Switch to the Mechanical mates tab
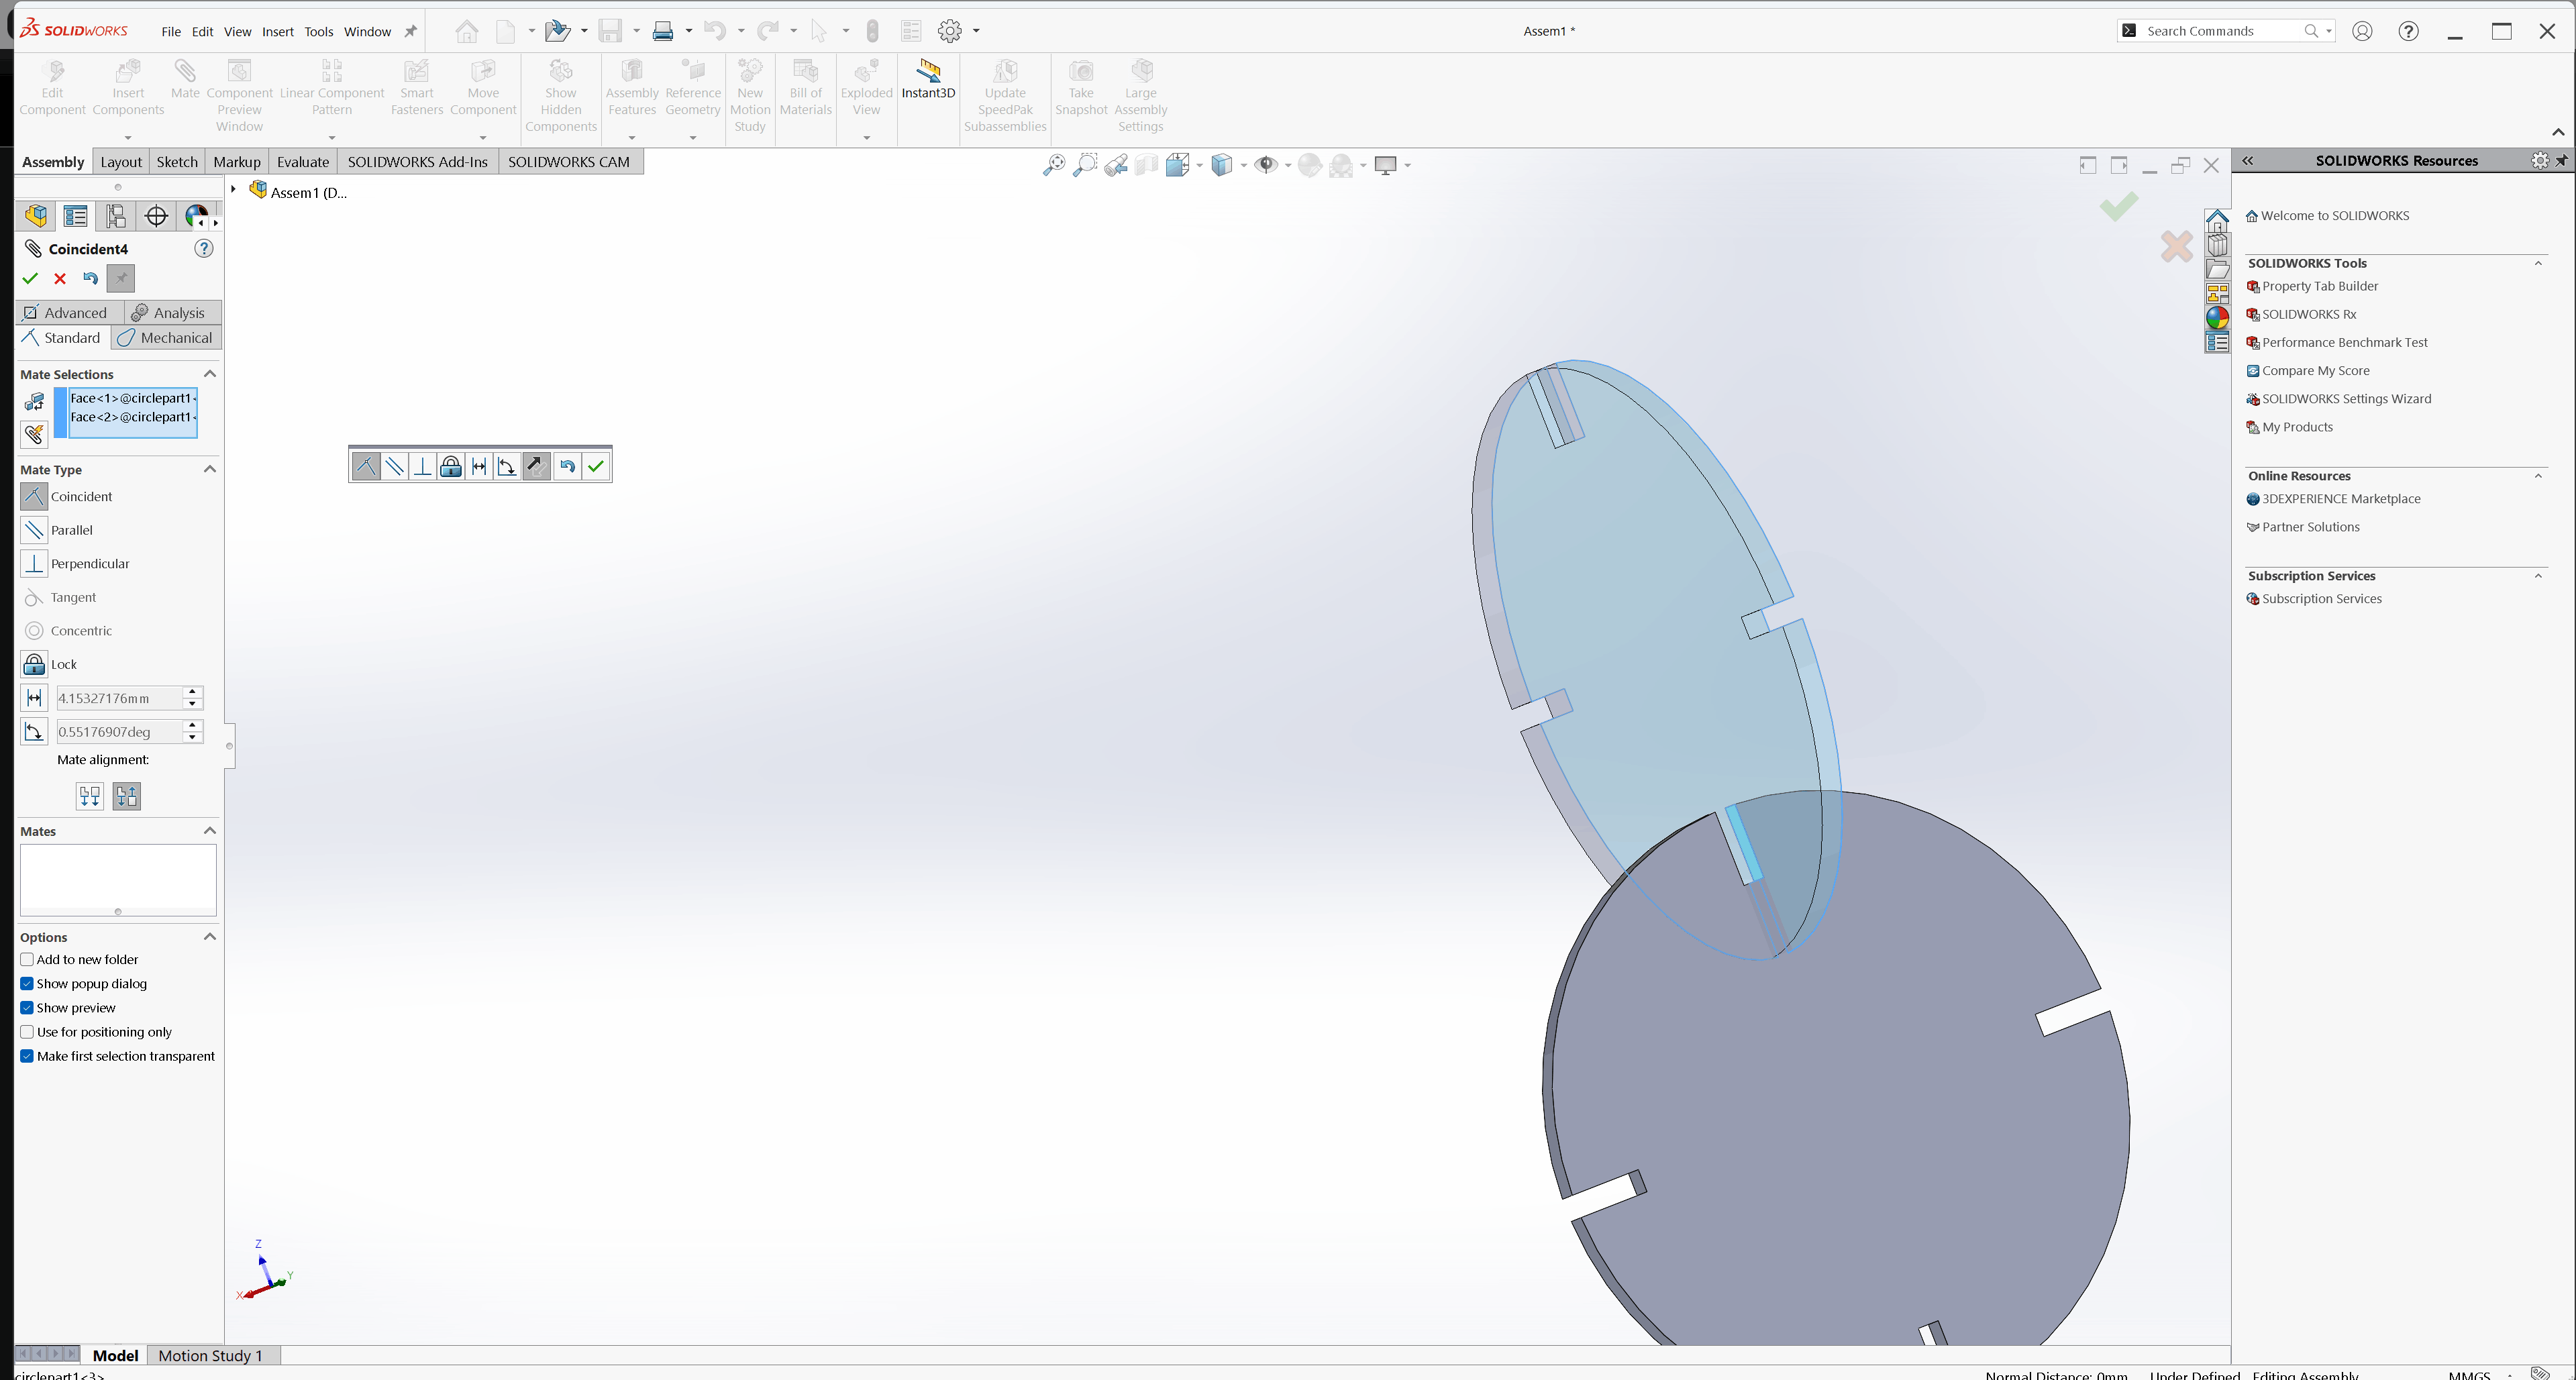 166,338
